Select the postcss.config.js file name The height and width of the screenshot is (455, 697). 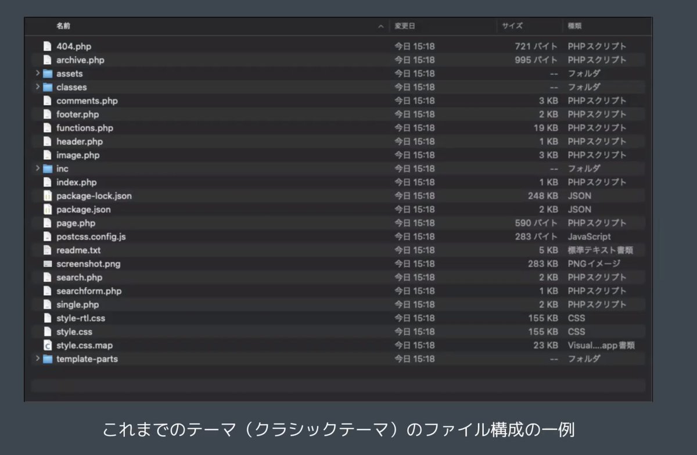pyautogui.click(x=91, y=237)
